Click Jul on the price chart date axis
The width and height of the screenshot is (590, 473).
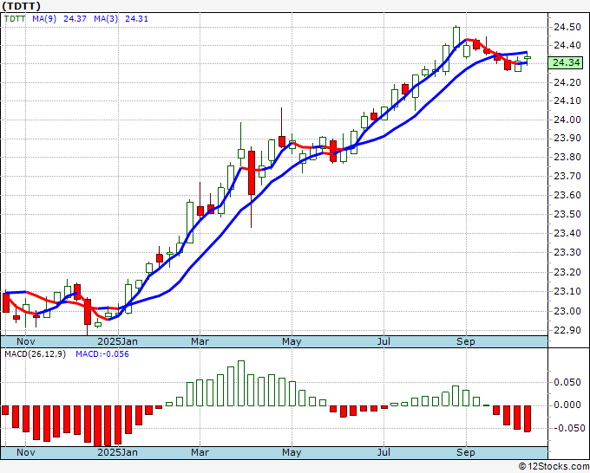pyautogui.click(x=383, y=341)
